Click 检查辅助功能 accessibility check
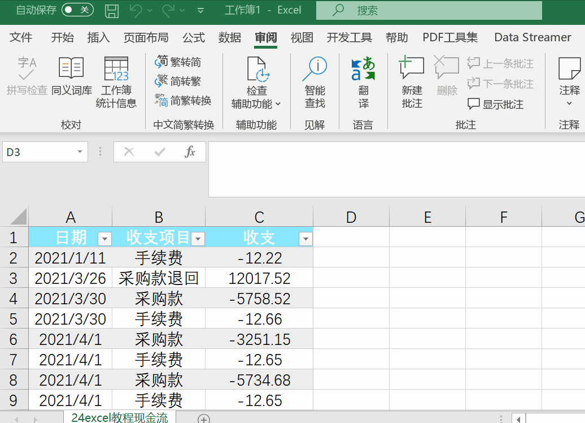Image resolution: width=585 pixels, height=423 pixels. pos(256,83)
